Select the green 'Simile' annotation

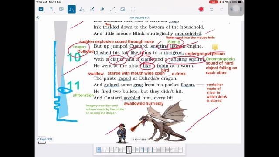click(x=174, y=42)
